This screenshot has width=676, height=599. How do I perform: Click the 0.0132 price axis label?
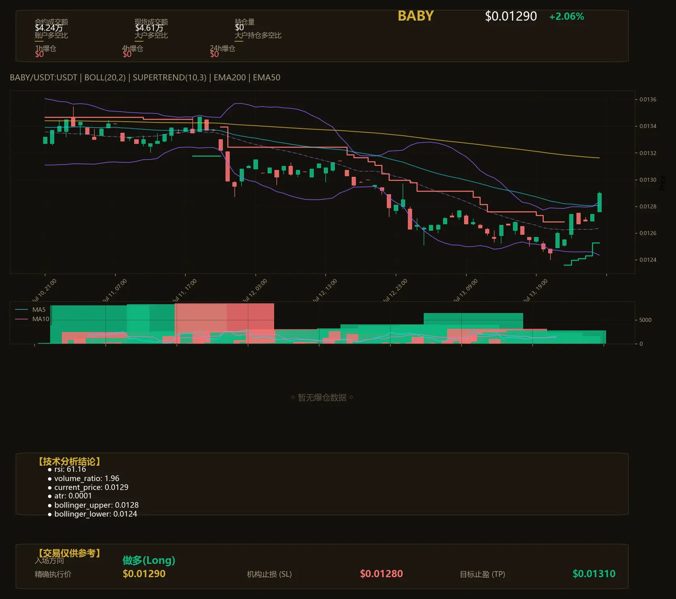pos(648,153)
